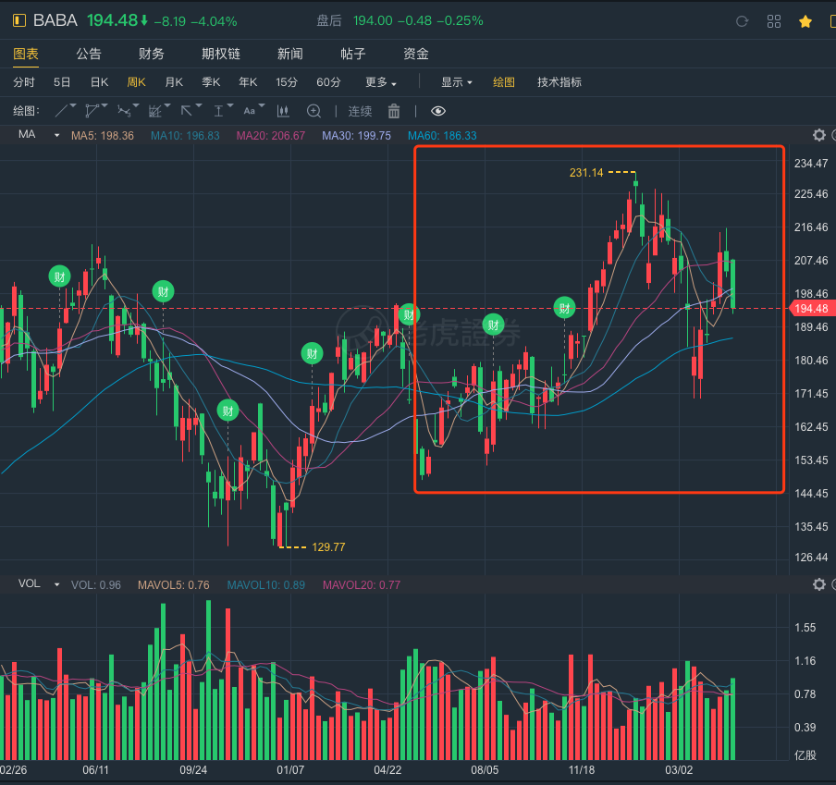Expand the 更多 timeframe dropdown
The image size is (836, 785).
coord(381,82)
